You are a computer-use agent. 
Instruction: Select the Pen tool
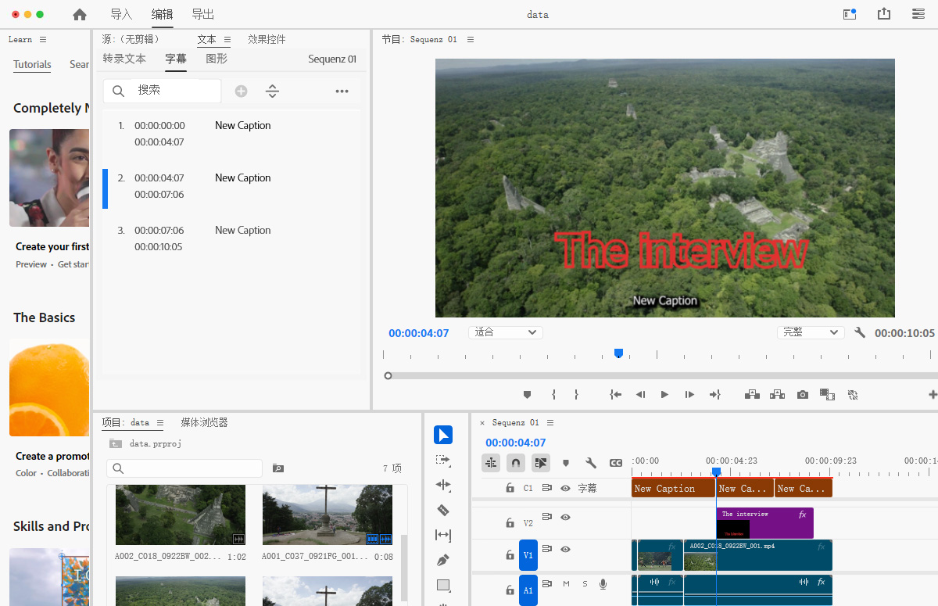click(x=443, y=561)
